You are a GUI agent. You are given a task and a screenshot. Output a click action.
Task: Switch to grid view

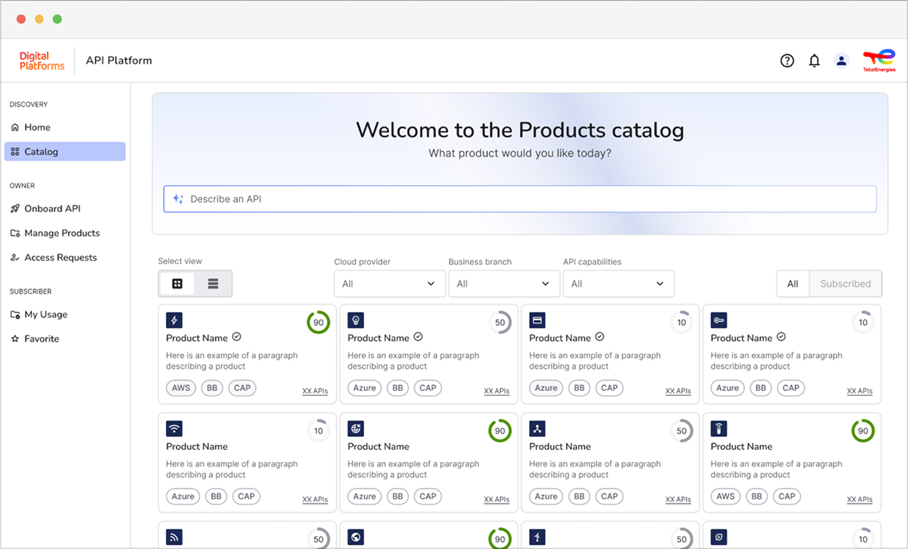point(177,283)
